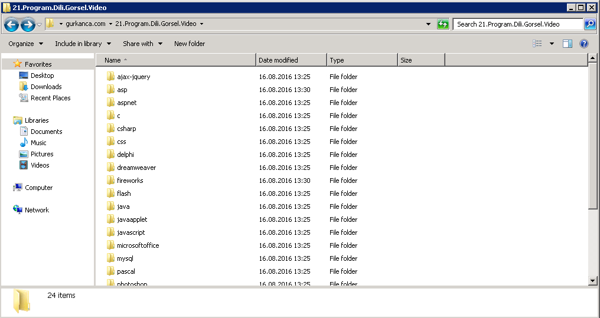
Task: Open recent pages dropdown beside Forward arrow
Action: [x=39, y=25]
